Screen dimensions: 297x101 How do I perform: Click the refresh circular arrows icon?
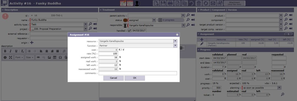click(206, 3)
